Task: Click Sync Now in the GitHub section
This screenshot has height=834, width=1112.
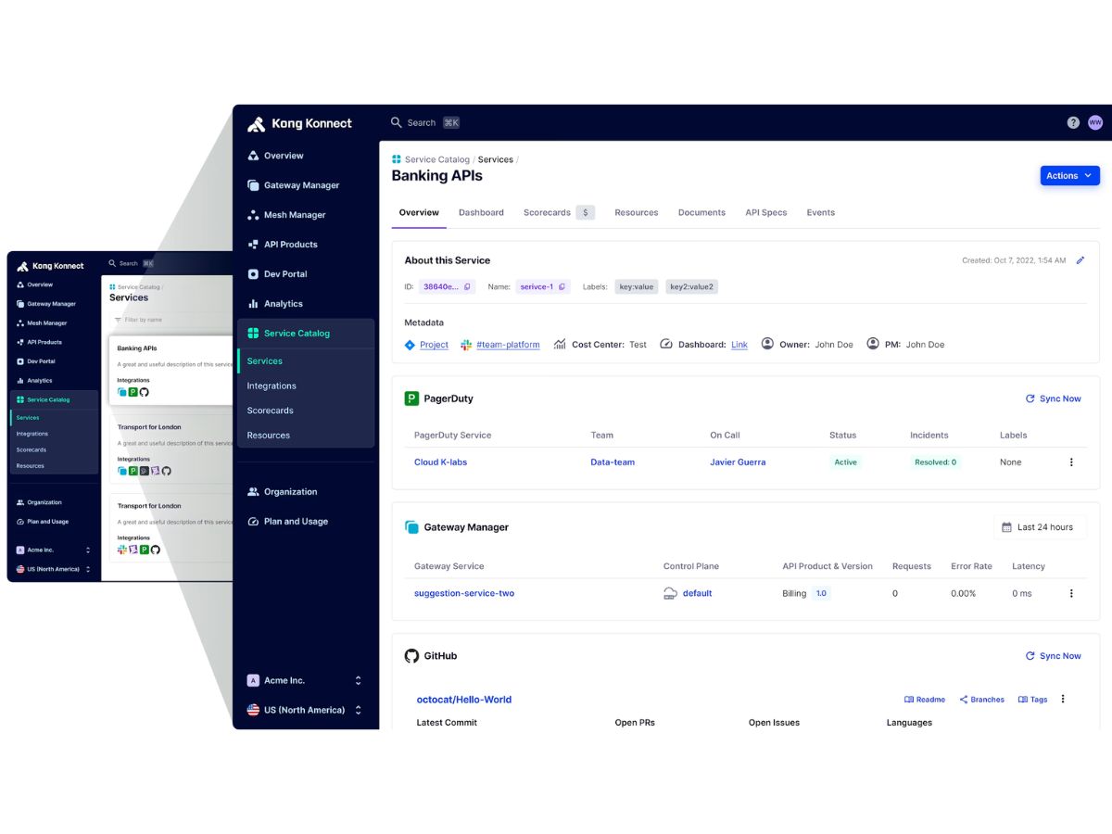Action: [1054, 656]
